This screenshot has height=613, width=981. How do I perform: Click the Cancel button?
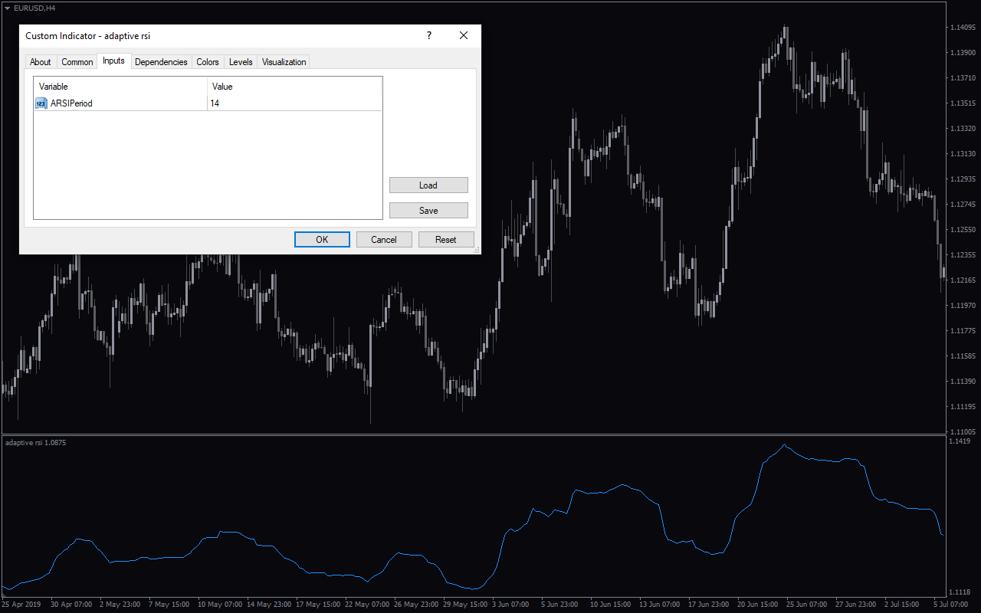[x=384, y=240]
